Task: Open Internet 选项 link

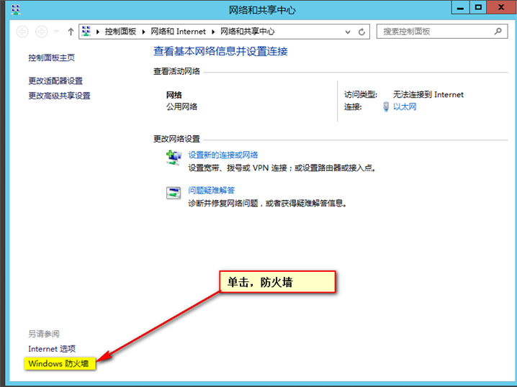Action: [x=52, y=349]
